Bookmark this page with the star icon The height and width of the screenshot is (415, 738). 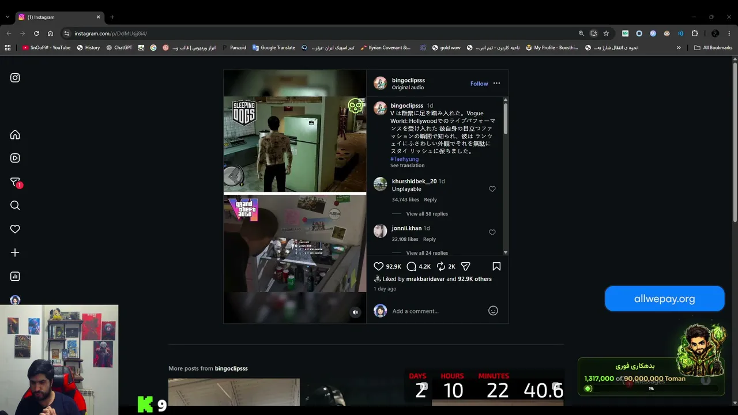click(606, 33)
